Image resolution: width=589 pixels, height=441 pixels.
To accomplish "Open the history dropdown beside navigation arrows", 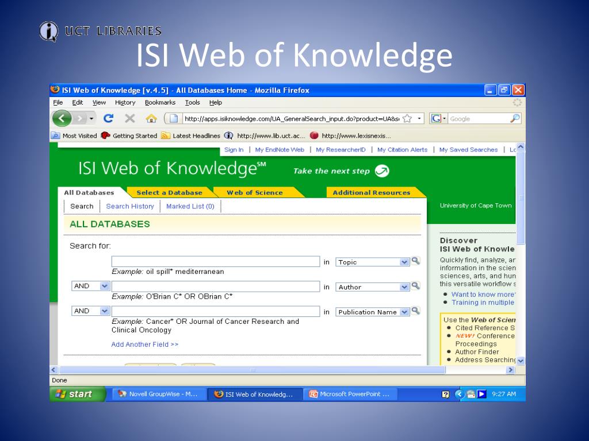I will tap(91, 118).
